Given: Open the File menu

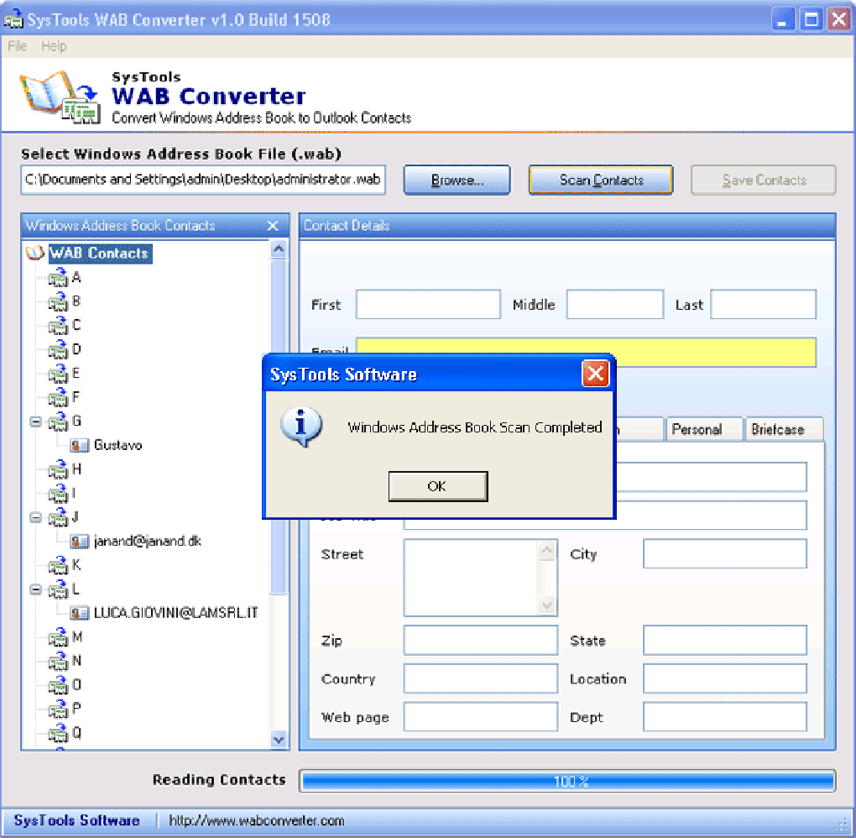Looking at the screenshot, I should [18, 46].
